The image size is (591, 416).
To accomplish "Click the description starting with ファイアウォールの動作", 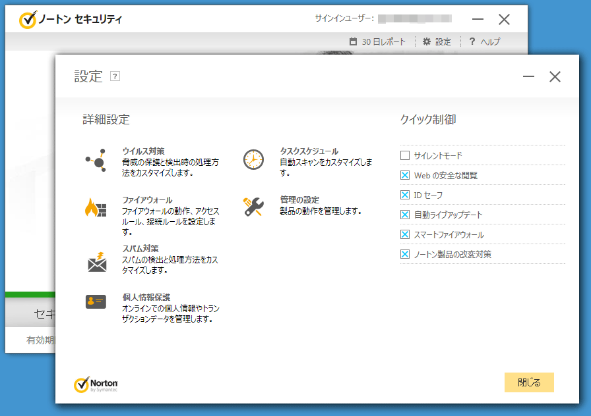I will point(170,222).
